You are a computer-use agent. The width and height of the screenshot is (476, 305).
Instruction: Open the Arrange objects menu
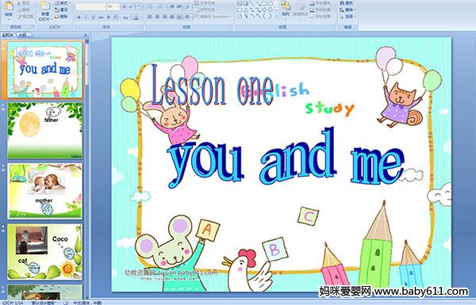pyautogui.click(x=286, y=9)
